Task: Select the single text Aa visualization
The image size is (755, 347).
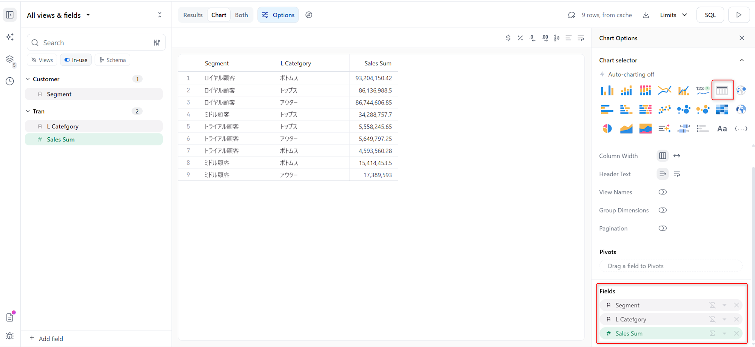Action: coord(722,129)
